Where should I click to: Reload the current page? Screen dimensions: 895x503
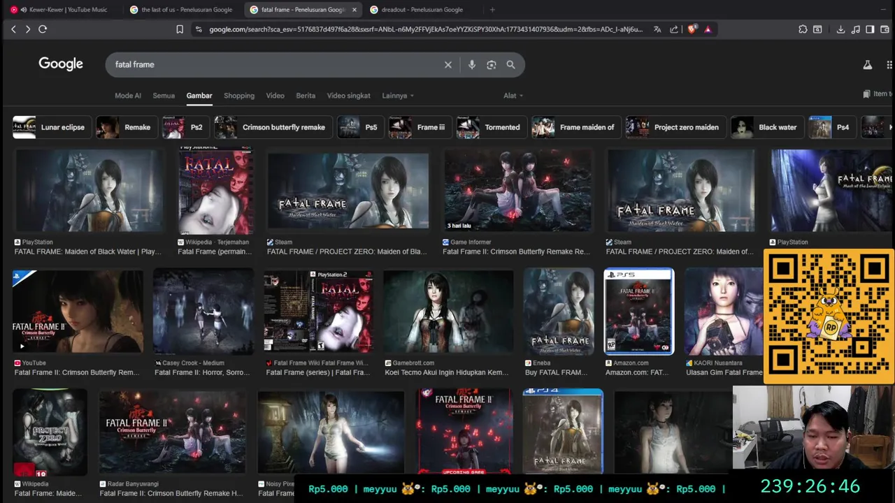tap(43, 29)
